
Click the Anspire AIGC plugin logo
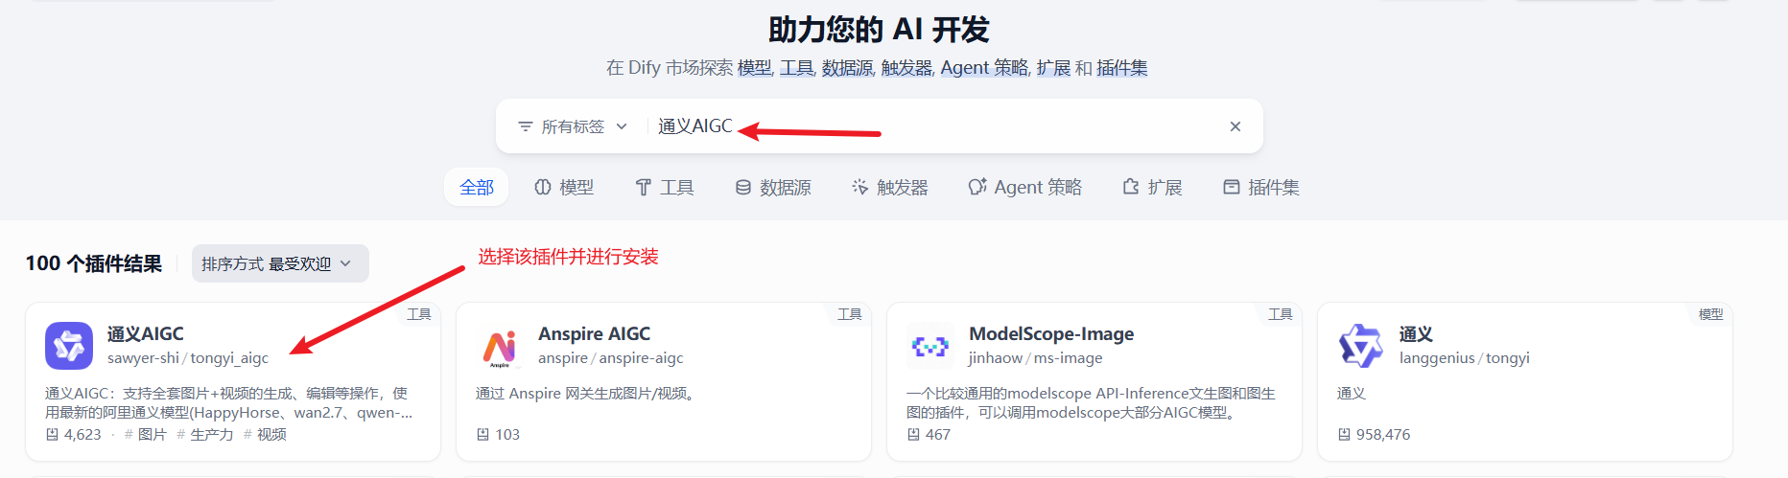click(500, 346)
